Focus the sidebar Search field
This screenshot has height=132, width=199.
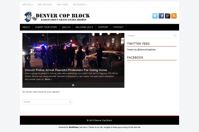point(152,36)
